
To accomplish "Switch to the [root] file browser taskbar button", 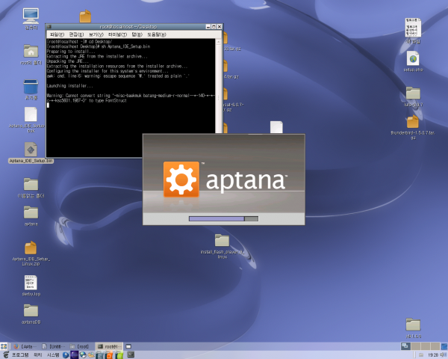I will pyautogui.click(x=79, y=346).
